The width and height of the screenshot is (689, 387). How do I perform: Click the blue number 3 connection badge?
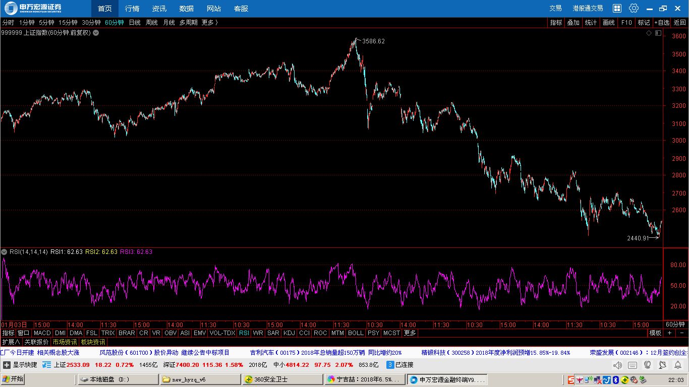[390, 365]
